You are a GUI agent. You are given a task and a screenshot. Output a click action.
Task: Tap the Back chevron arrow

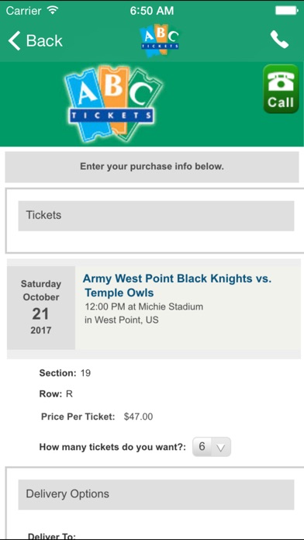pos(14,40)
